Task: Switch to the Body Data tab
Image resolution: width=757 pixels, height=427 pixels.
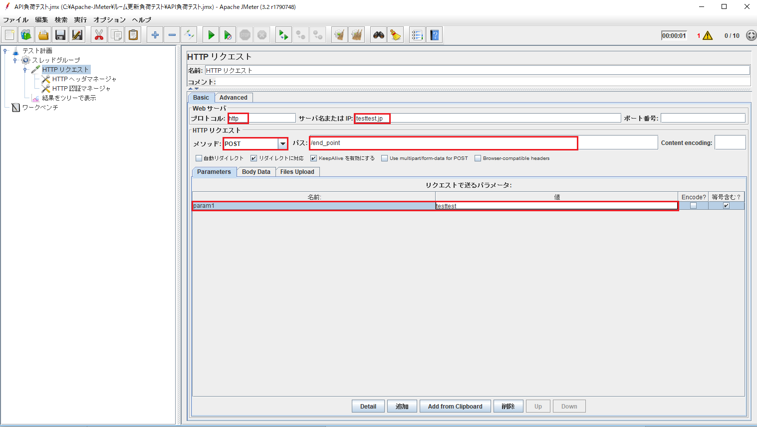Action: pyautogui.click(x=256, y=171)
